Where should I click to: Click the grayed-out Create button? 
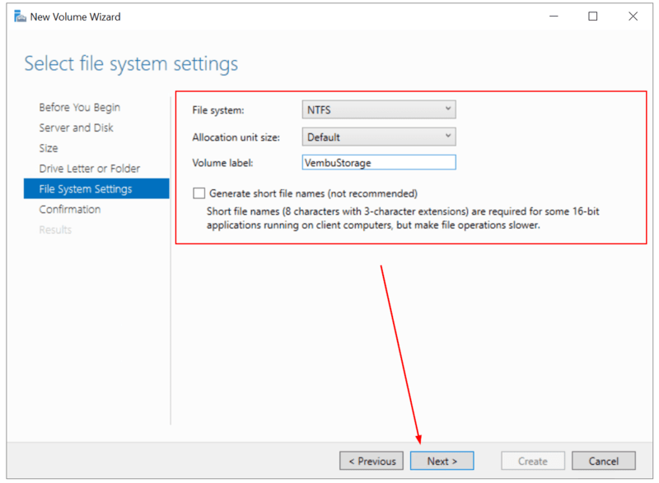(x=532, y=461)
